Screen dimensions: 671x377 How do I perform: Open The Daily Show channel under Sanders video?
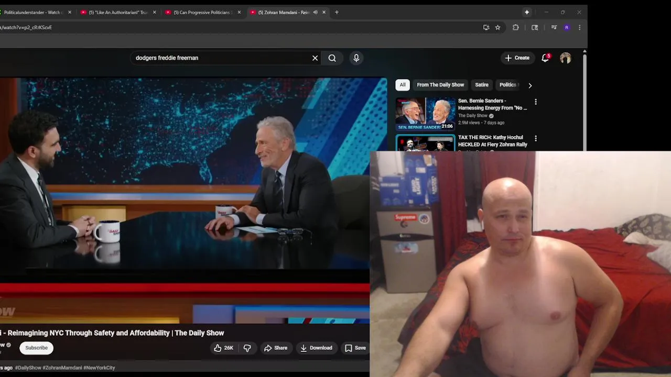(x=473, y=116)
